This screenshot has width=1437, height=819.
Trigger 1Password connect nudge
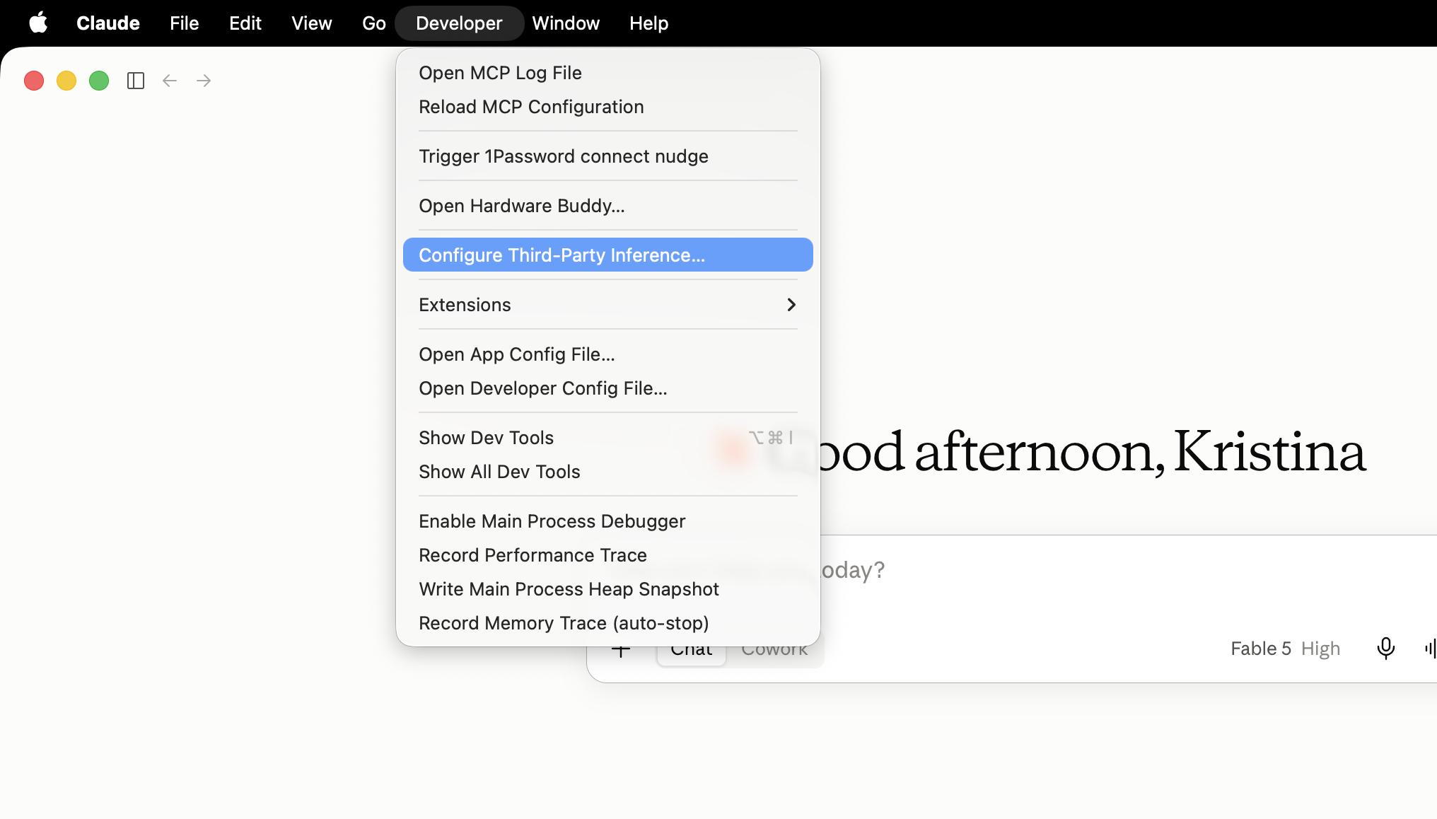click(x=608, y=156)
